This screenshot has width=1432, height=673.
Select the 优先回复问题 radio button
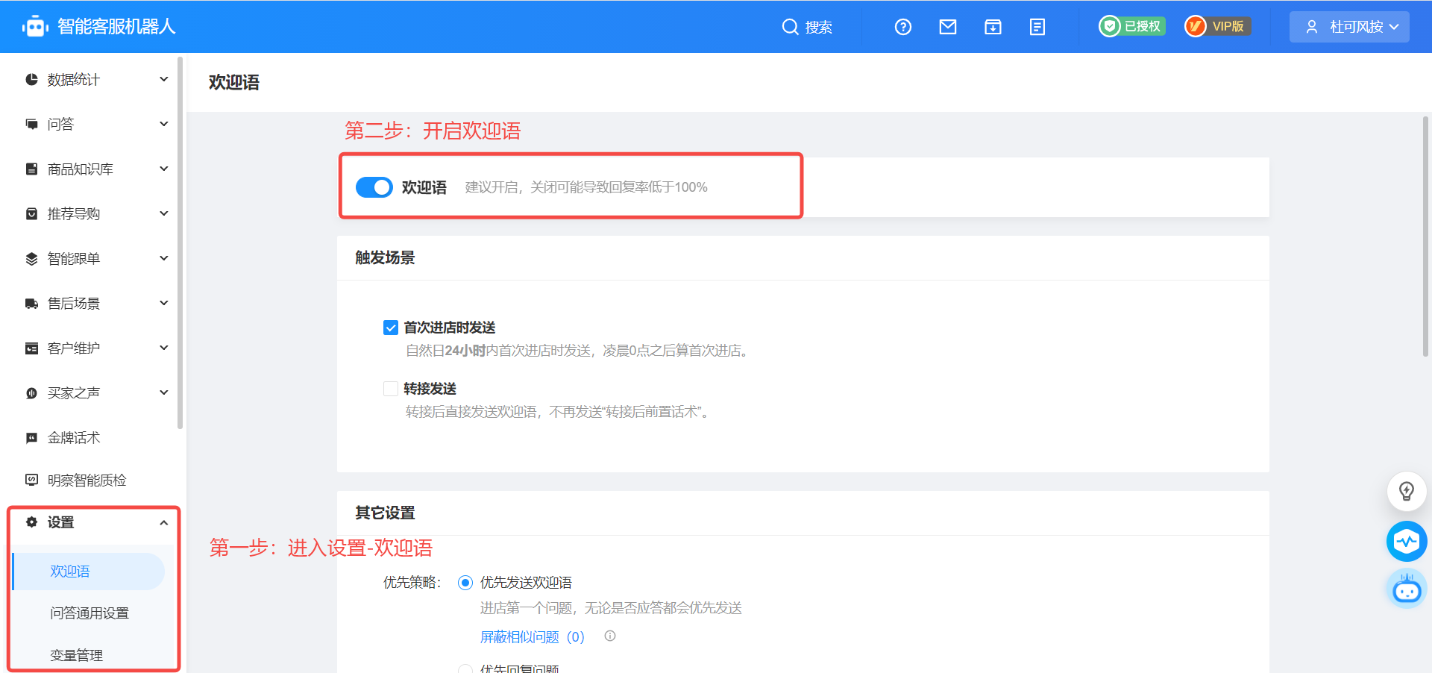[x=465, y=669]
